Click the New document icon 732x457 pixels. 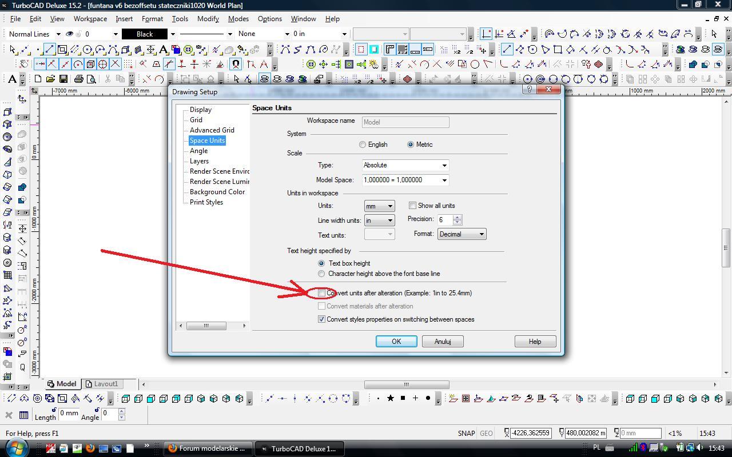click(38, 79)
